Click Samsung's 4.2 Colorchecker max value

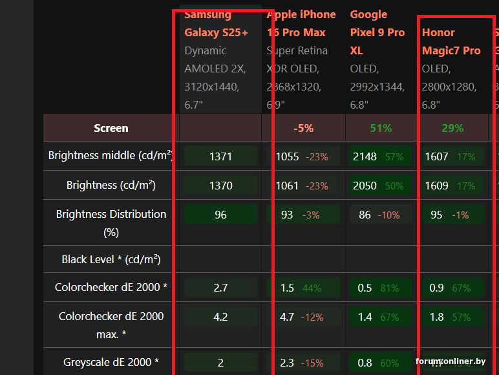coord(220,317)
